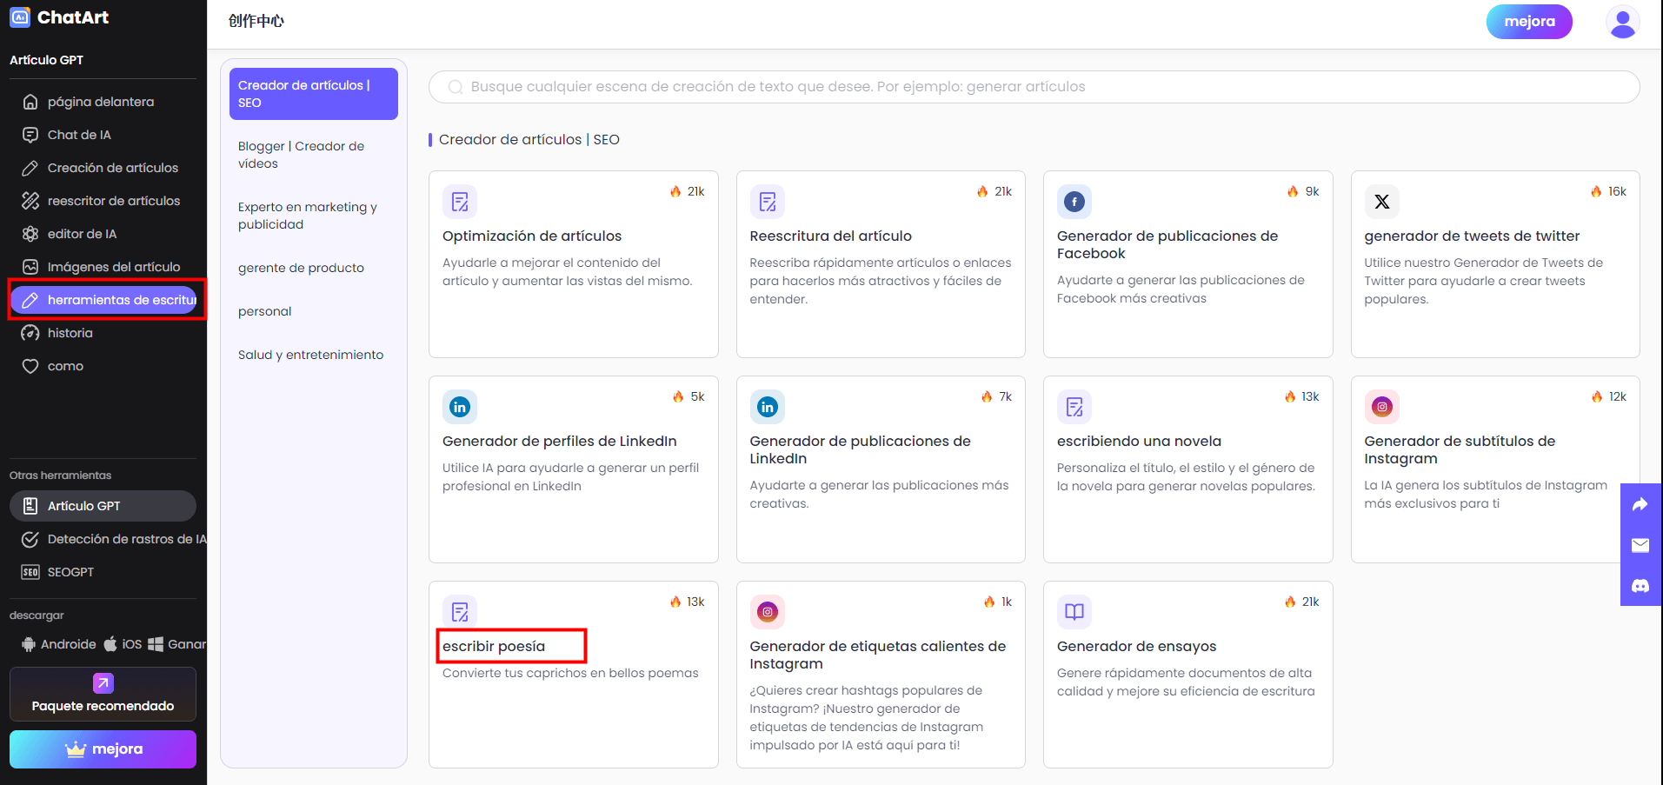1663x785 pixels.
Task: Click the mejora button in top bar
Action: tap(1529, 22)
